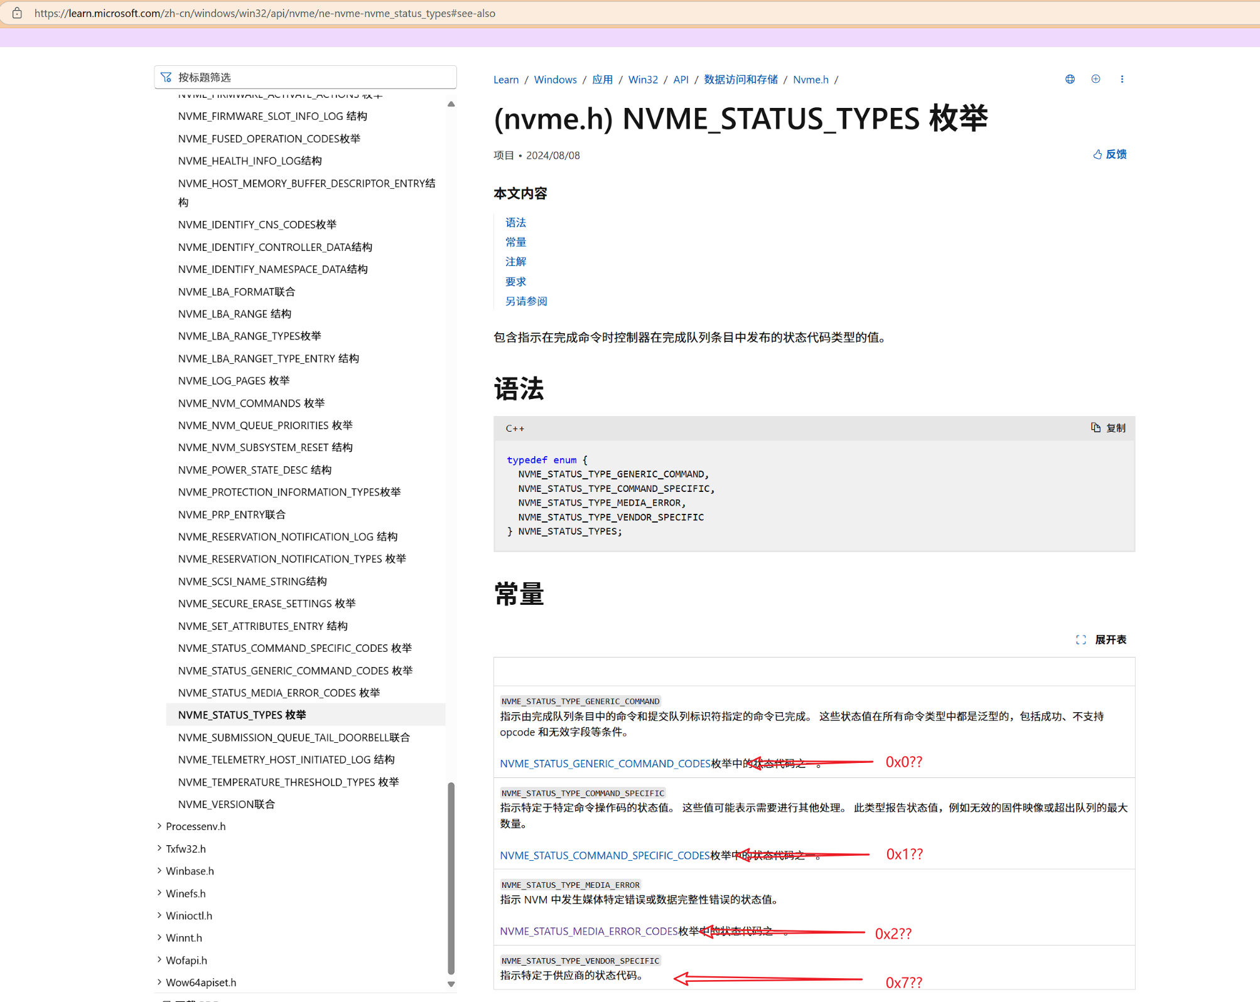Click the expand table icon
The width and height of the screenshot is (1260, 1002).
point(1080,639)
